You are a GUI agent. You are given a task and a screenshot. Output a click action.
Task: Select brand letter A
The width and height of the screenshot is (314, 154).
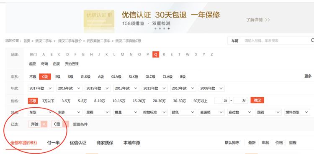point(44,55)
